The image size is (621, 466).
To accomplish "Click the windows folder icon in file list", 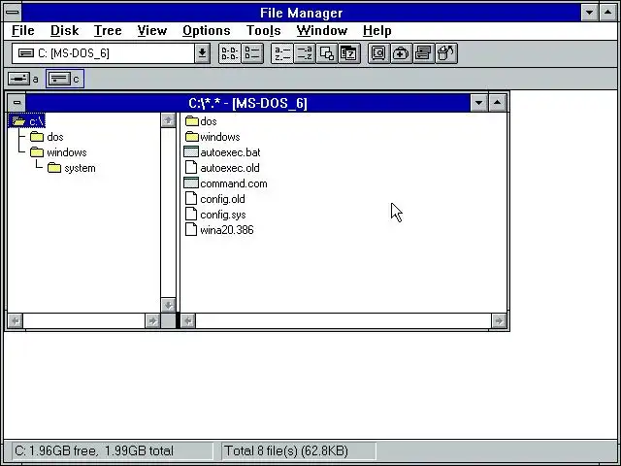I will 192,136.
